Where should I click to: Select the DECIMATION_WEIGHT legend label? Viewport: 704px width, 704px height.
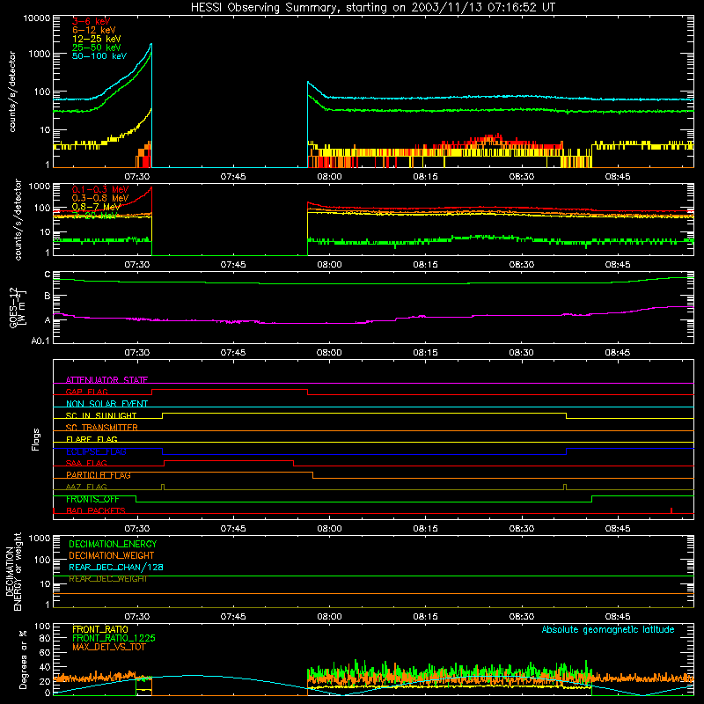tap(112, 555)
